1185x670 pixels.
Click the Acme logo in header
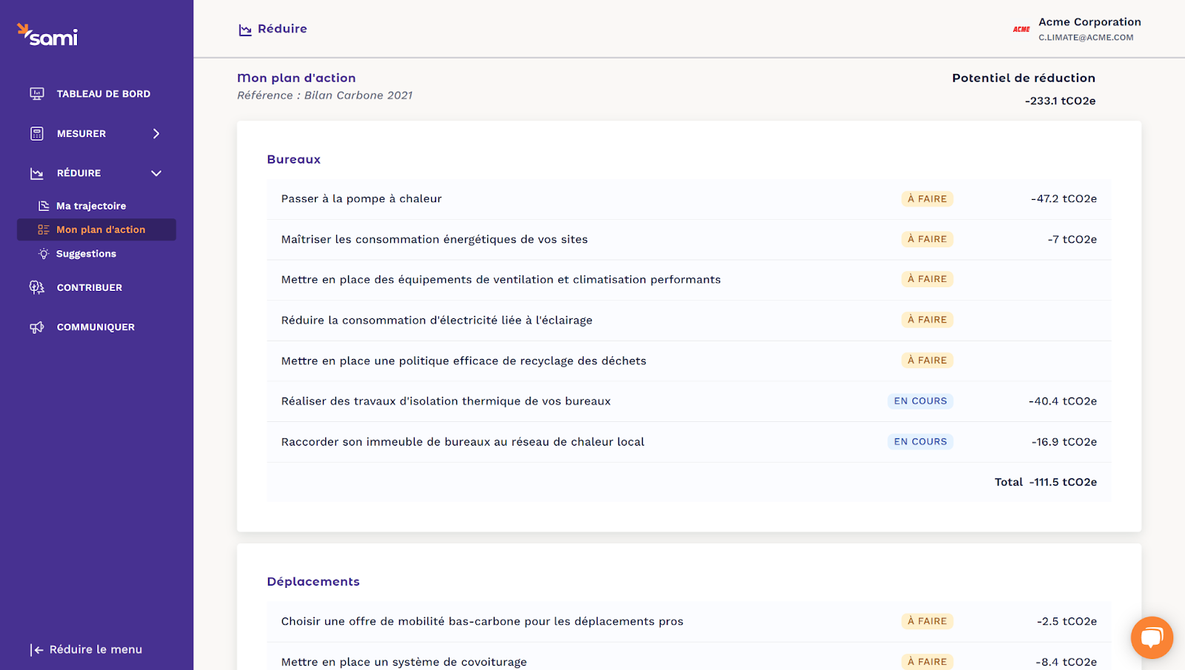tap(1021, 30)
